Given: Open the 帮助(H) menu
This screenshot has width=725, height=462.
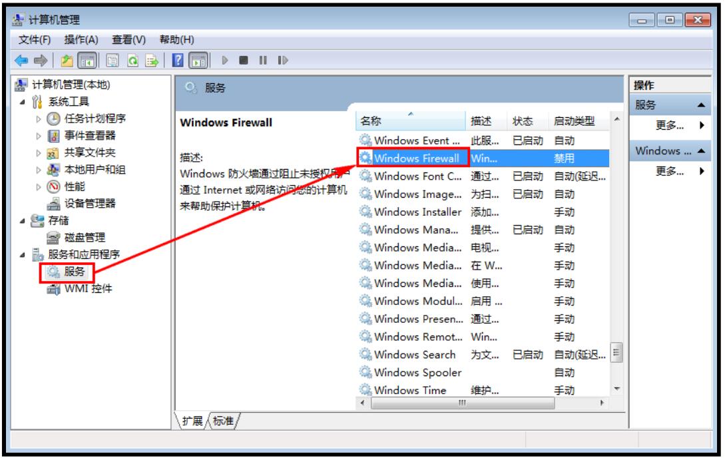Looking at the screenshot, I should click(x=176, y=40).
